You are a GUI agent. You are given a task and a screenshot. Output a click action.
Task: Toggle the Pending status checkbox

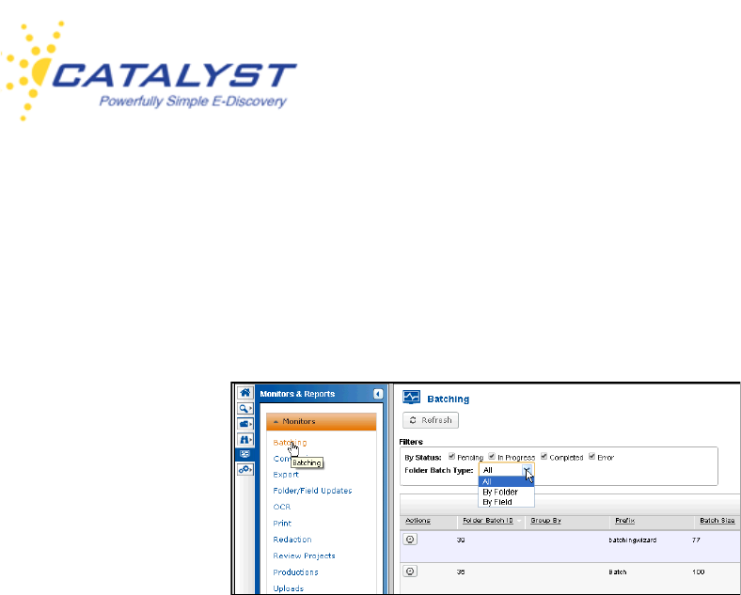(x=451, y=456)
